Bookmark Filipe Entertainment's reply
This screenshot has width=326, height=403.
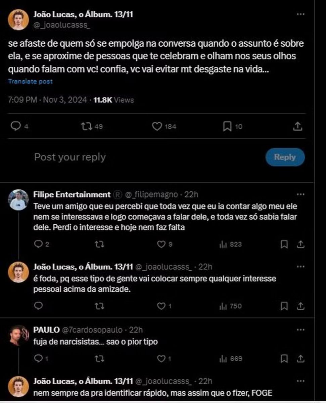tap(284, 244)
